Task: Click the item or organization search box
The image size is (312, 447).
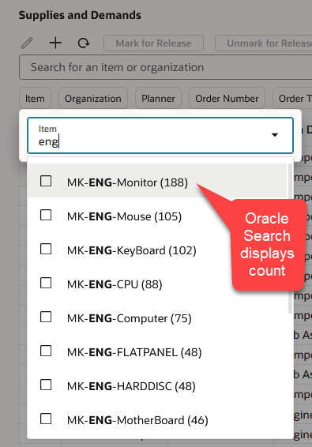Action: pyautogui.click(x=165, y=68)
